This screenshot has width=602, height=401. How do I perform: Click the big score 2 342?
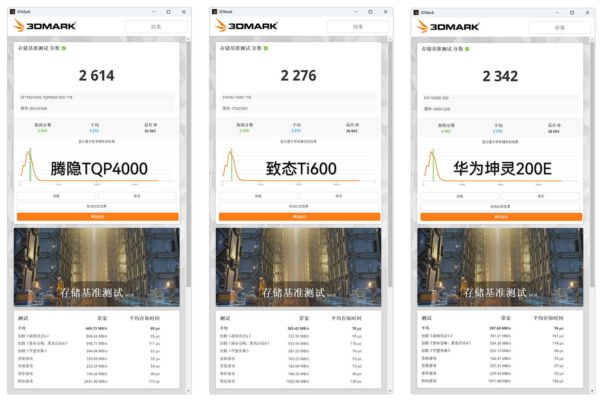pyautogui.click(x=500, y=76)
